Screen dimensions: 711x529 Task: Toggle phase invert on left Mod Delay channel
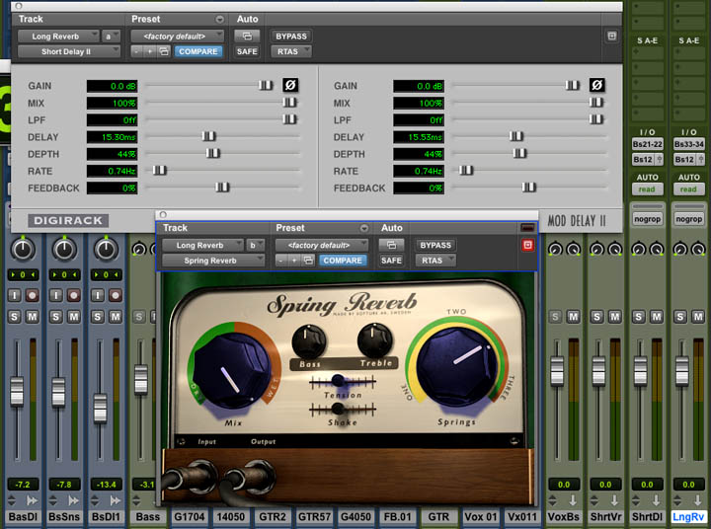[290, 85]
